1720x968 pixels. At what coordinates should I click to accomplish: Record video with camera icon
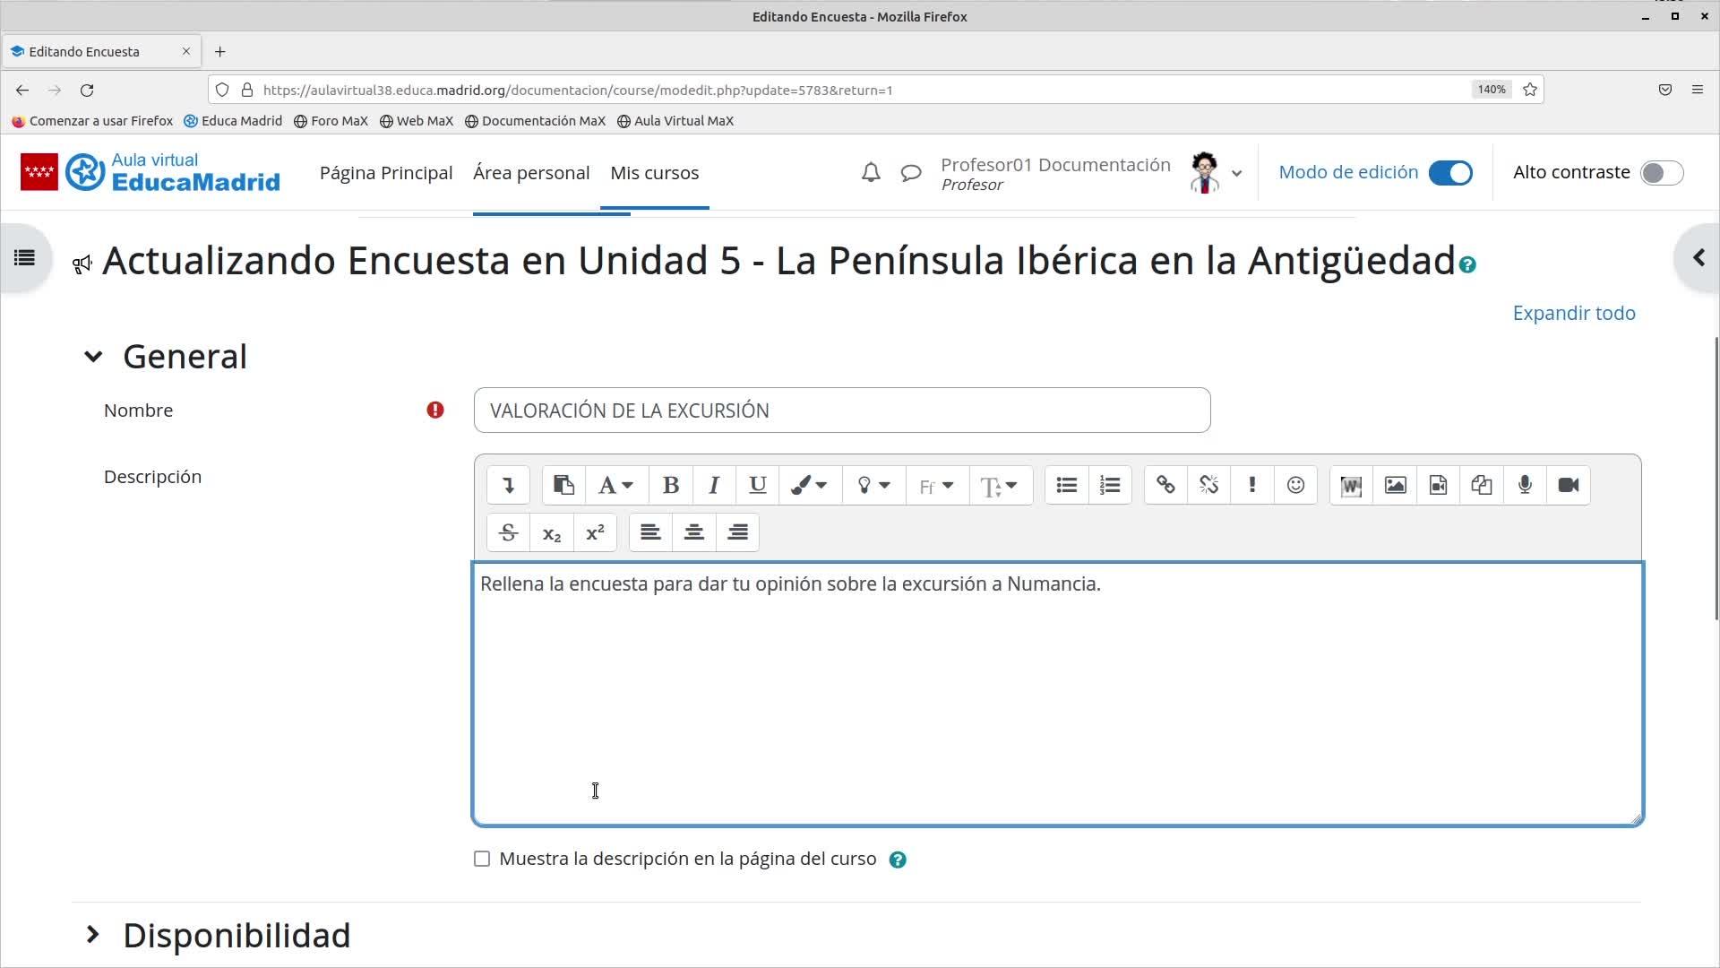(x=1568, y=485)
